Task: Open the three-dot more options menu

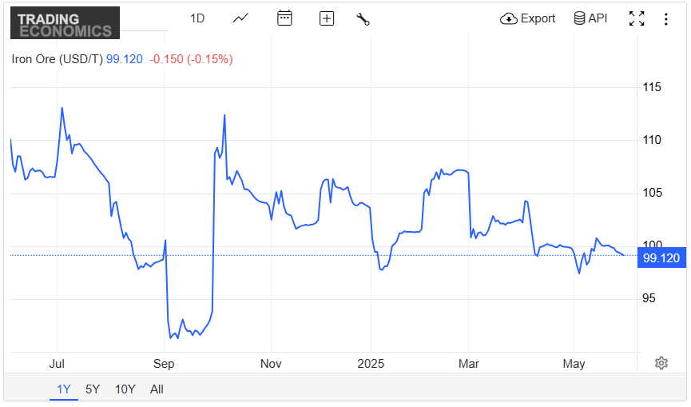Action: (665, 18)
